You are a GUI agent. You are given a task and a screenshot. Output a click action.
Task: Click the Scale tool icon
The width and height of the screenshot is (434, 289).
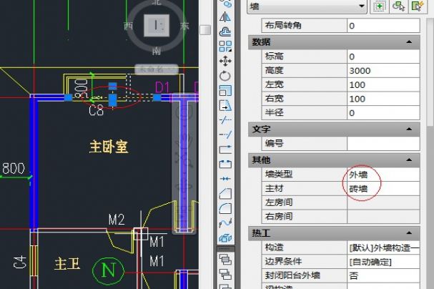pyautogui.click(x=226, y=90)
